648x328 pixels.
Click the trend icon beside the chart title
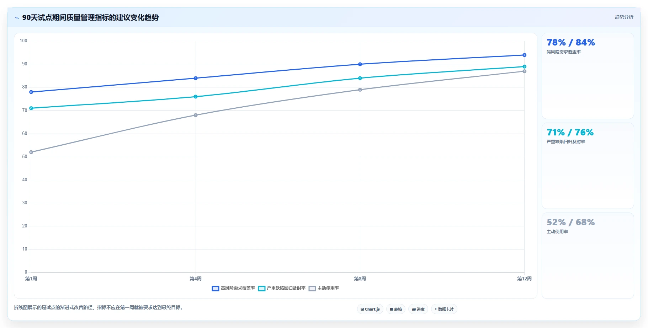pyautogui.click(x=17, y=18)
